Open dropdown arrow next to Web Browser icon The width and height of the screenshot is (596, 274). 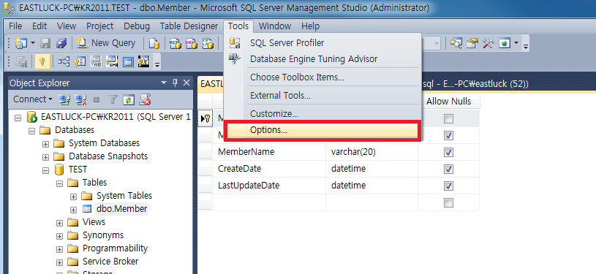coord(516,43)
